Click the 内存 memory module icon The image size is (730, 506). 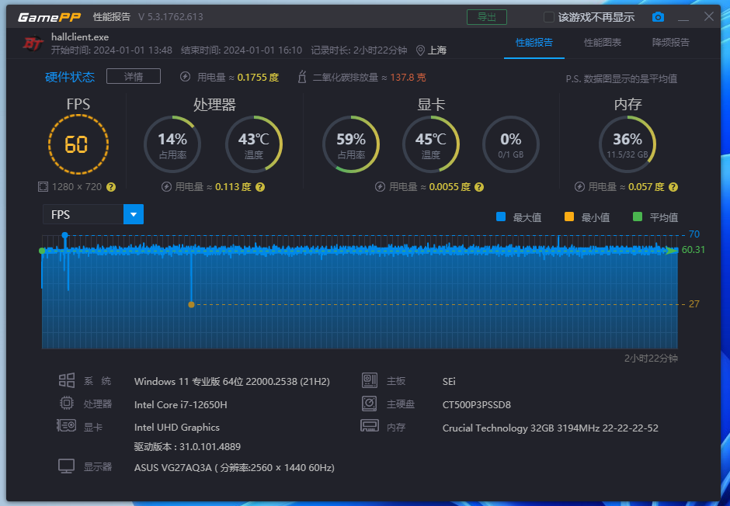pyautogui.click(x=369, y=425)
